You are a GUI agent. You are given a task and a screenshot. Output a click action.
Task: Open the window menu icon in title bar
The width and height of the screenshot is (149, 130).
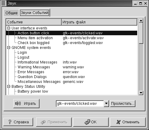point(3,3)
